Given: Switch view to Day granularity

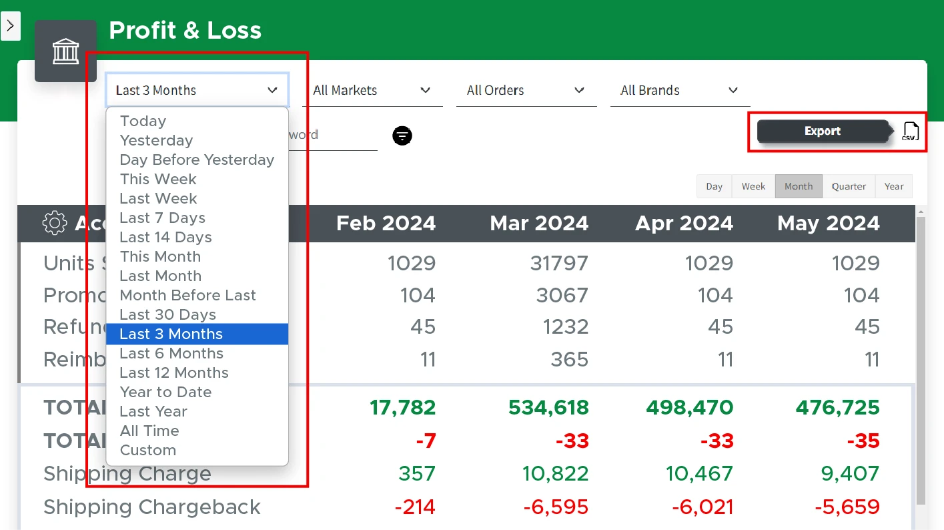Looking at the screenshot, I should (715, 186).
